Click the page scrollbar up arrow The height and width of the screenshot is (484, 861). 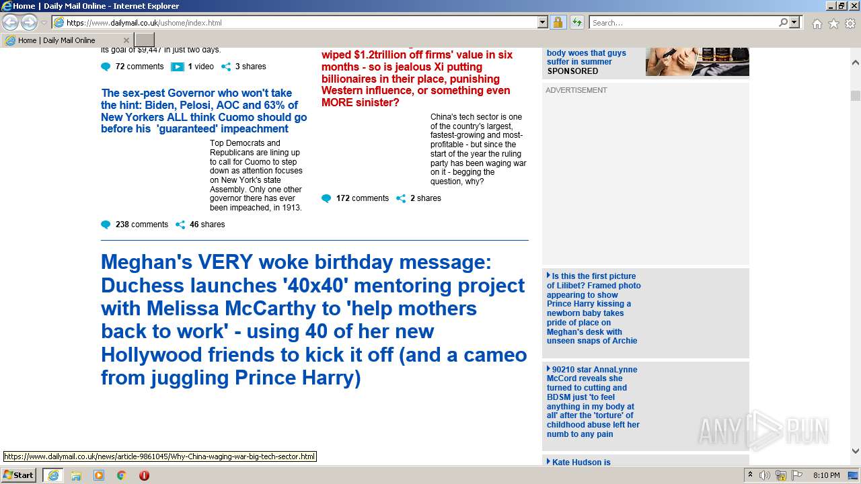[856, 63]
